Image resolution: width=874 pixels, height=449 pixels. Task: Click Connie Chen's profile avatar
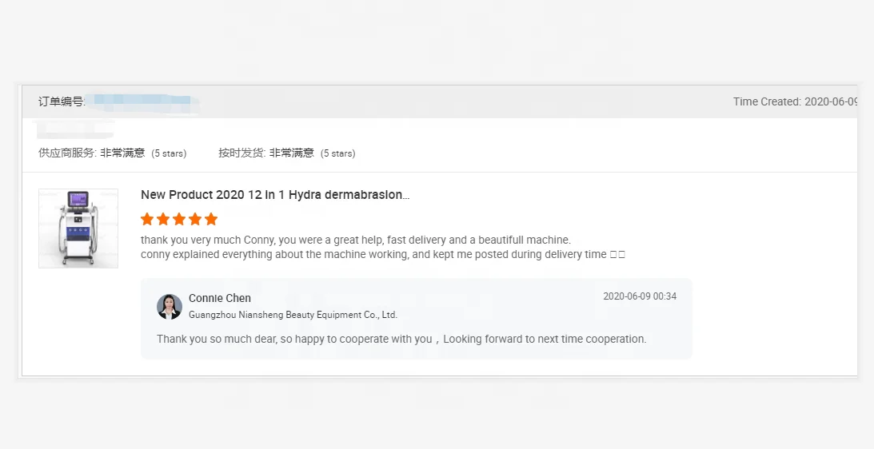click(x=170, y=307)
